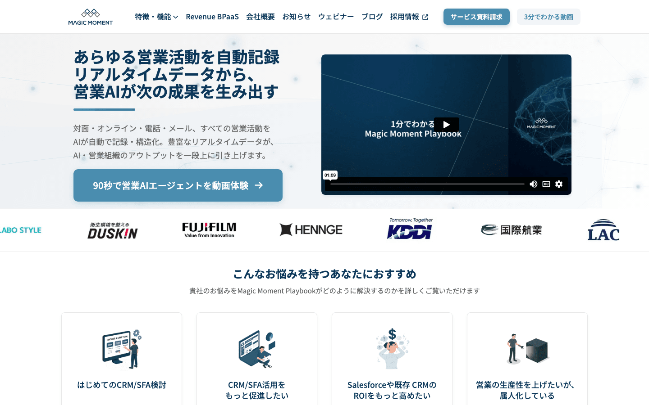
Task: Select the はじめてのCRM/SFA検討 card title
Action: pos(122,385)
